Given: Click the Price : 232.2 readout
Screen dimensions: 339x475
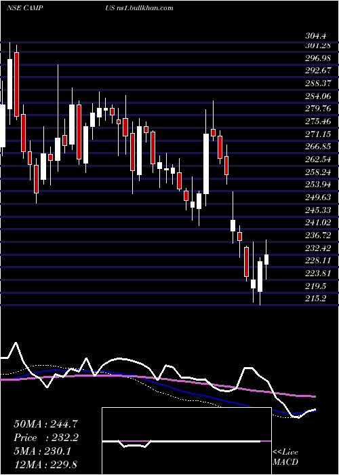Looking at the screenshot, I should [46, 438].
